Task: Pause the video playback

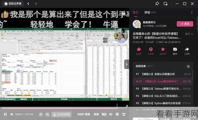Action: click(x=5, y=114)
